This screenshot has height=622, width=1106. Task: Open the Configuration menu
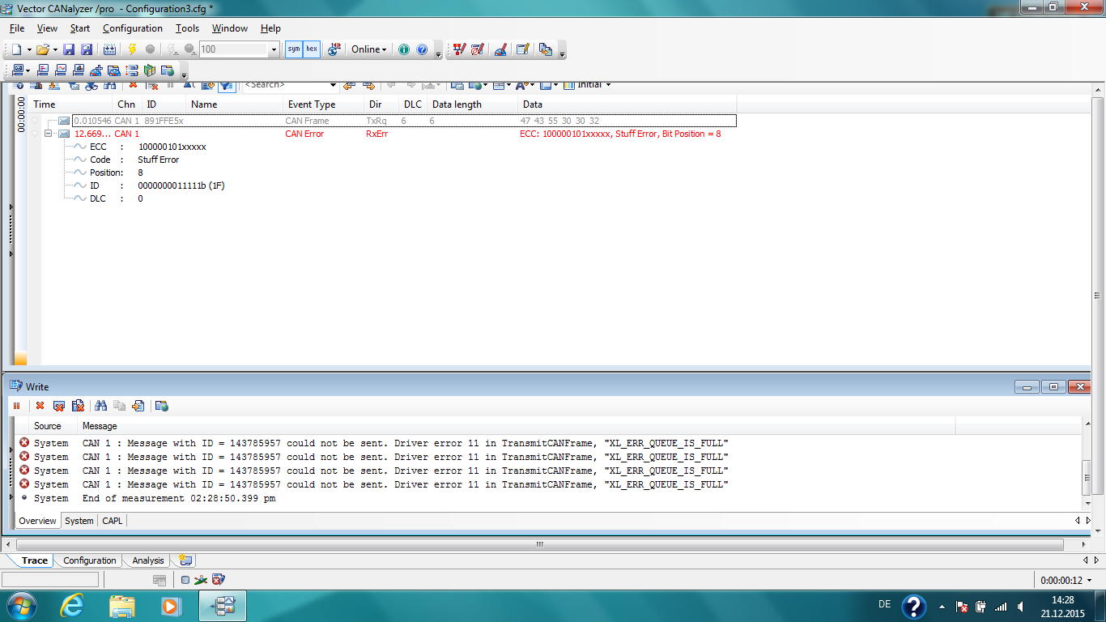132,28
